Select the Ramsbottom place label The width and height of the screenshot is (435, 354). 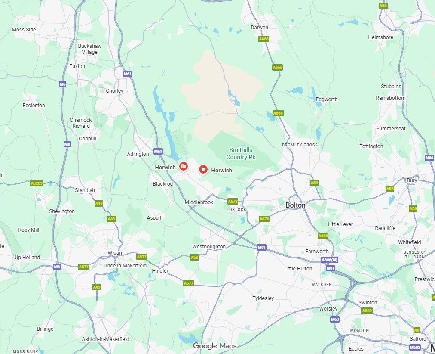click(391, 98)
